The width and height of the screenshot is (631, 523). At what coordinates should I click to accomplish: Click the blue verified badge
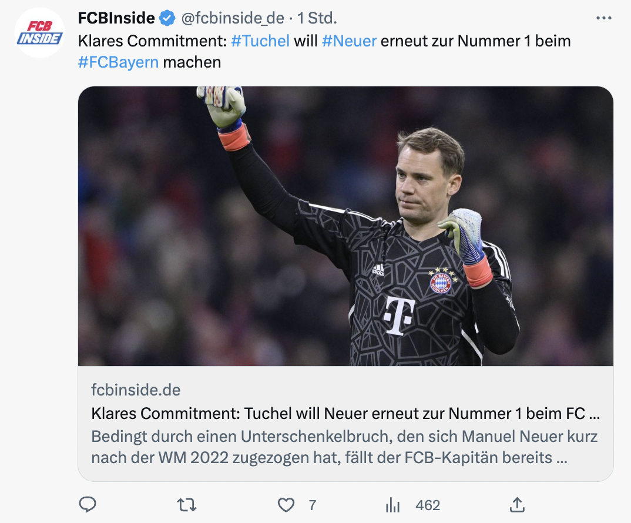(x=167, y=19)
